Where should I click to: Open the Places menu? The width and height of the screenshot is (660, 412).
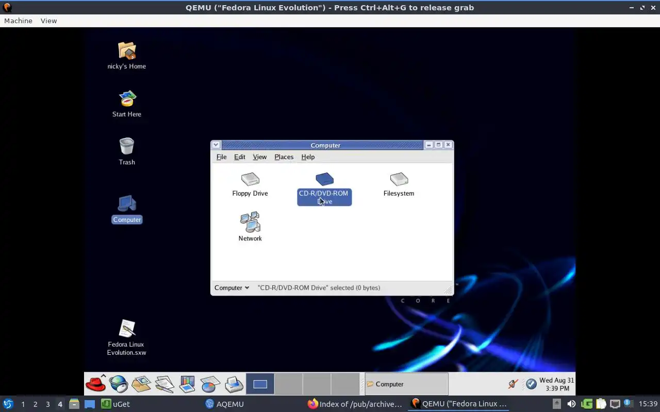click(284, 157)
